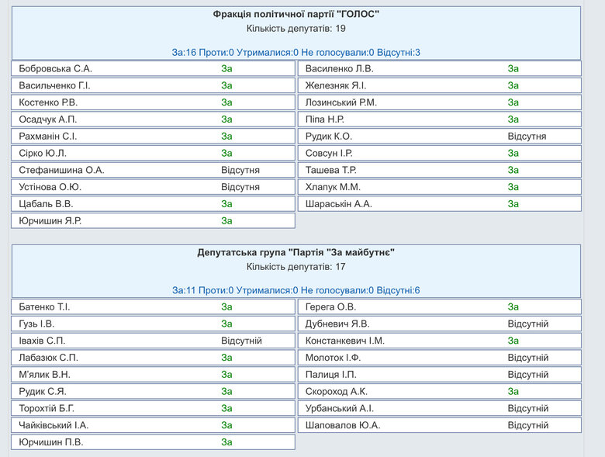Click the 'За:16 Проти:0' vote summary line
The height and width of the screenshot is (457, 605).
(296, 53)
